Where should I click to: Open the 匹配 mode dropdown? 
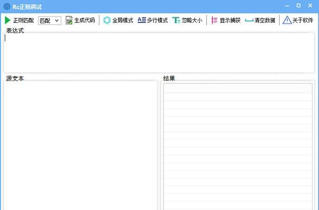click(x=49, y=21)
